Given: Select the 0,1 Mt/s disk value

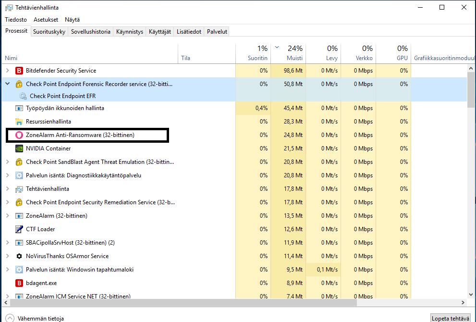Looking at the screenshot, I should [327, 270].
